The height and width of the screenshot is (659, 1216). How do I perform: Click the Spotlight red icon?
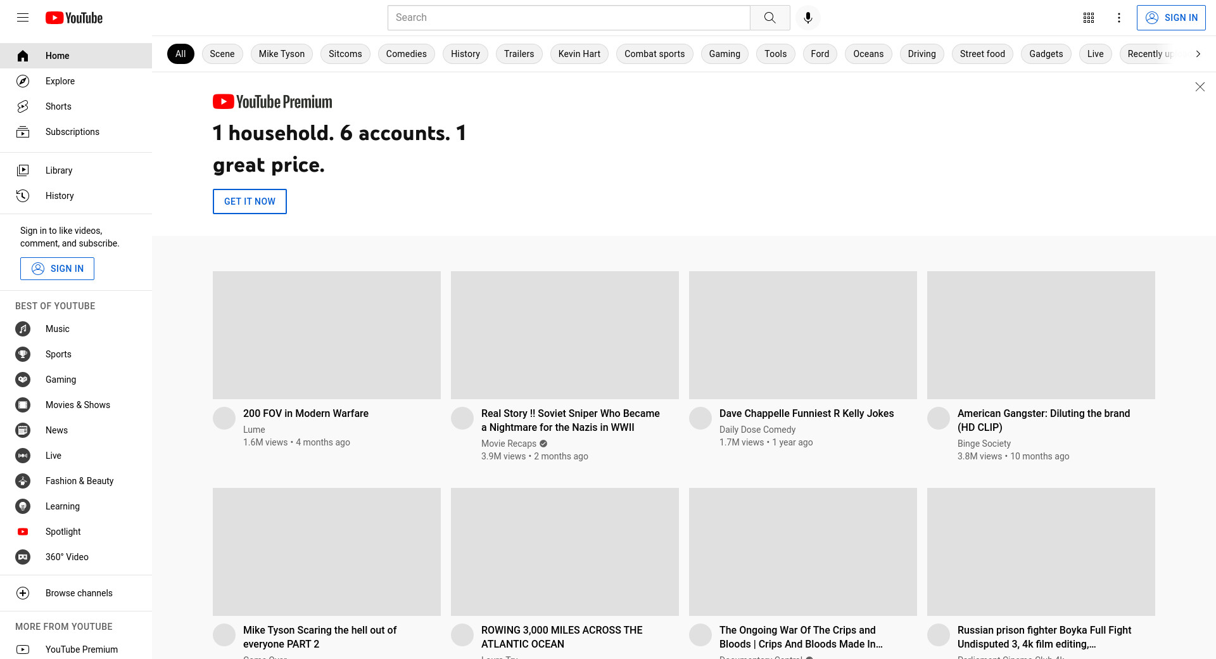[x=23, y=532]
